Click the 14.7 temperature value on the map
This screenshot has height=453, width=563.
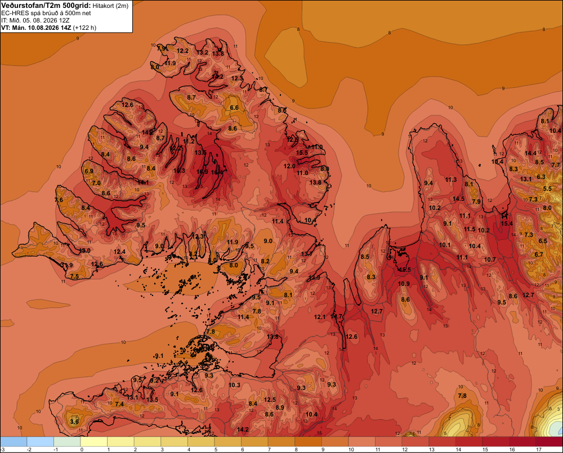click(337, 317)
